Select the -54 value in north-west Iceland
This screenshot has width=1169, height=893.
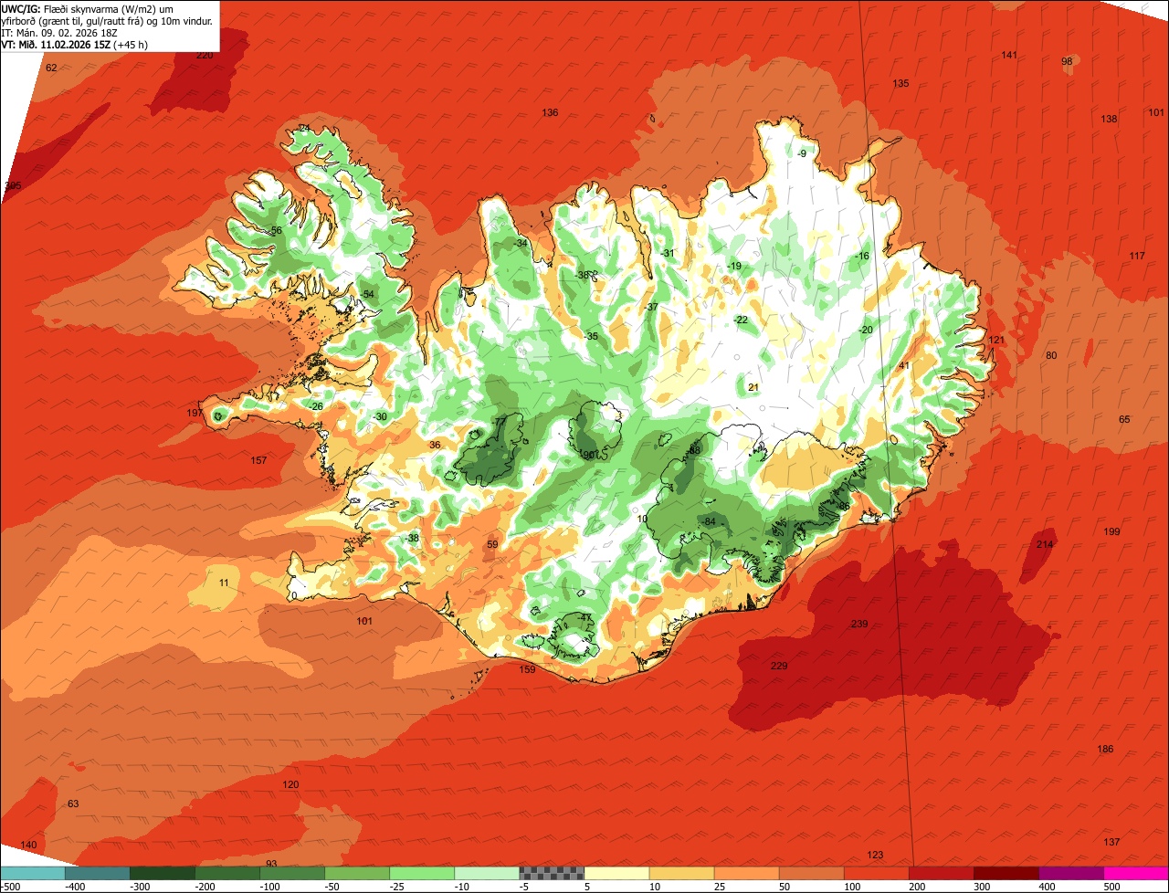tap(367, 293)
